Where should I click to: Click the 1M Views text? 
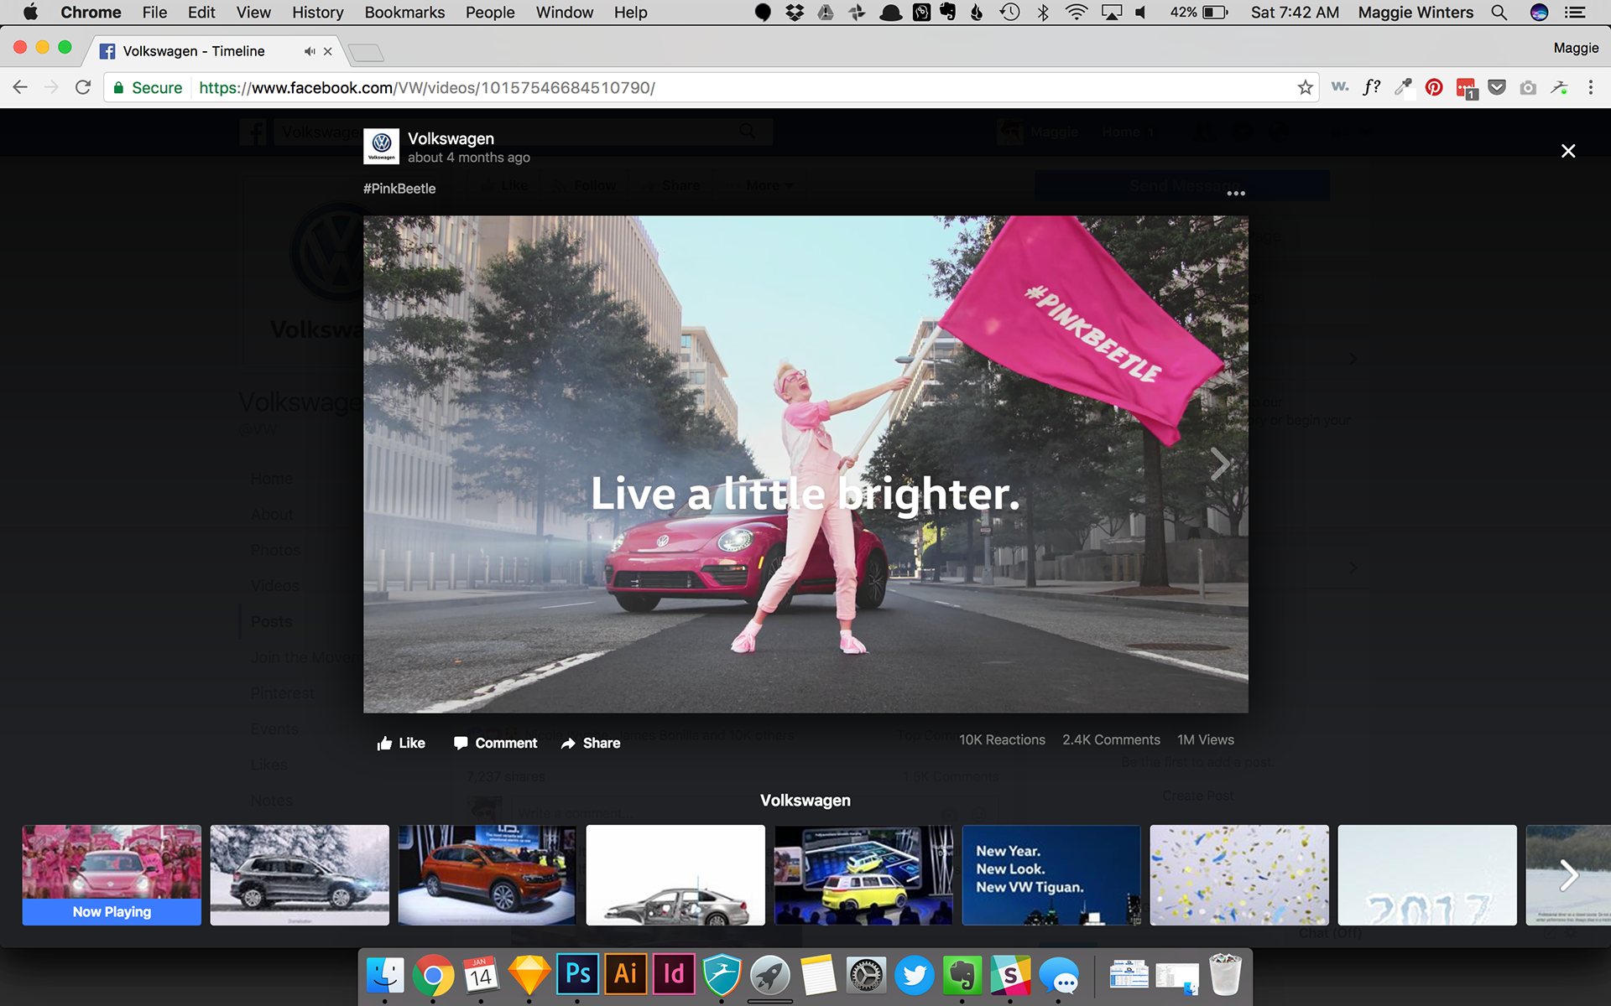point(1205,739)
